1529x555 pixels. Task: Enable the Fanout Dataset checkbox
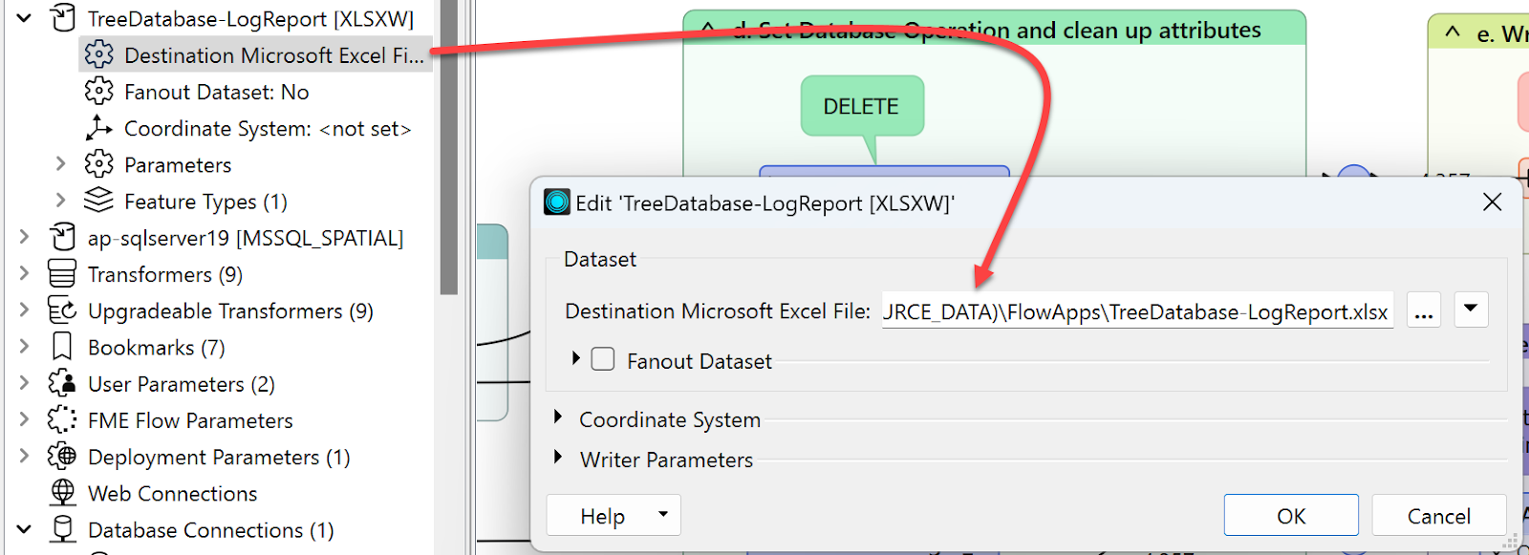coord(603,359)
